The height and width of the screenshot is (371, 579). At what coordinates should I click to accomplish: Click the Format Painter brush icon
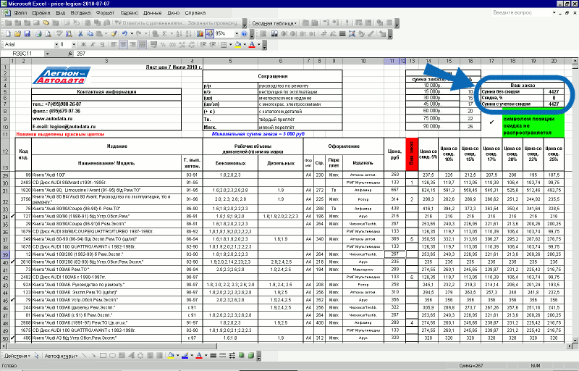[114, 34]
